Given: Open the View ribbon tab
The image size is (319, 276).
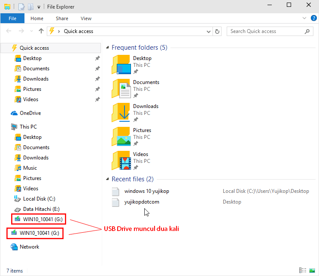Looking at the screenshot, I should tap(86, 18).
